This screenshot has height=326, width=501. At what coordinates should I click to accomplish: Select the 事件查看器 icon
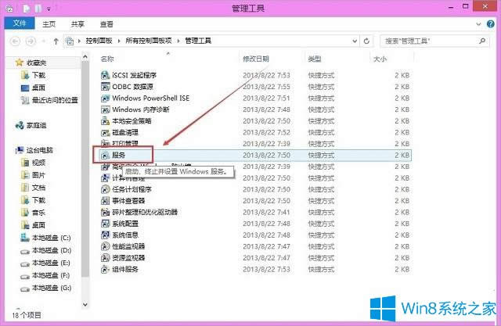point(105,201)
